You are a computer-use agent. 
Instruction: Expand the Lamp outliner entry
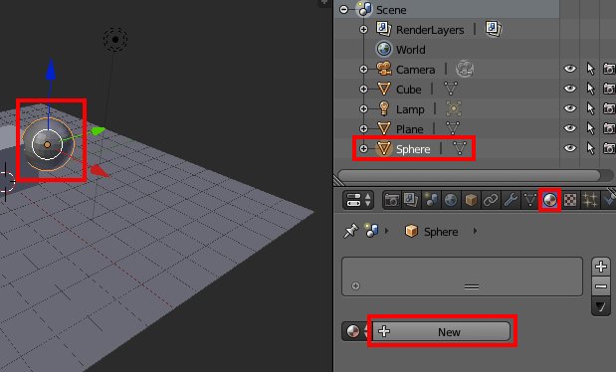coord(364,108)
